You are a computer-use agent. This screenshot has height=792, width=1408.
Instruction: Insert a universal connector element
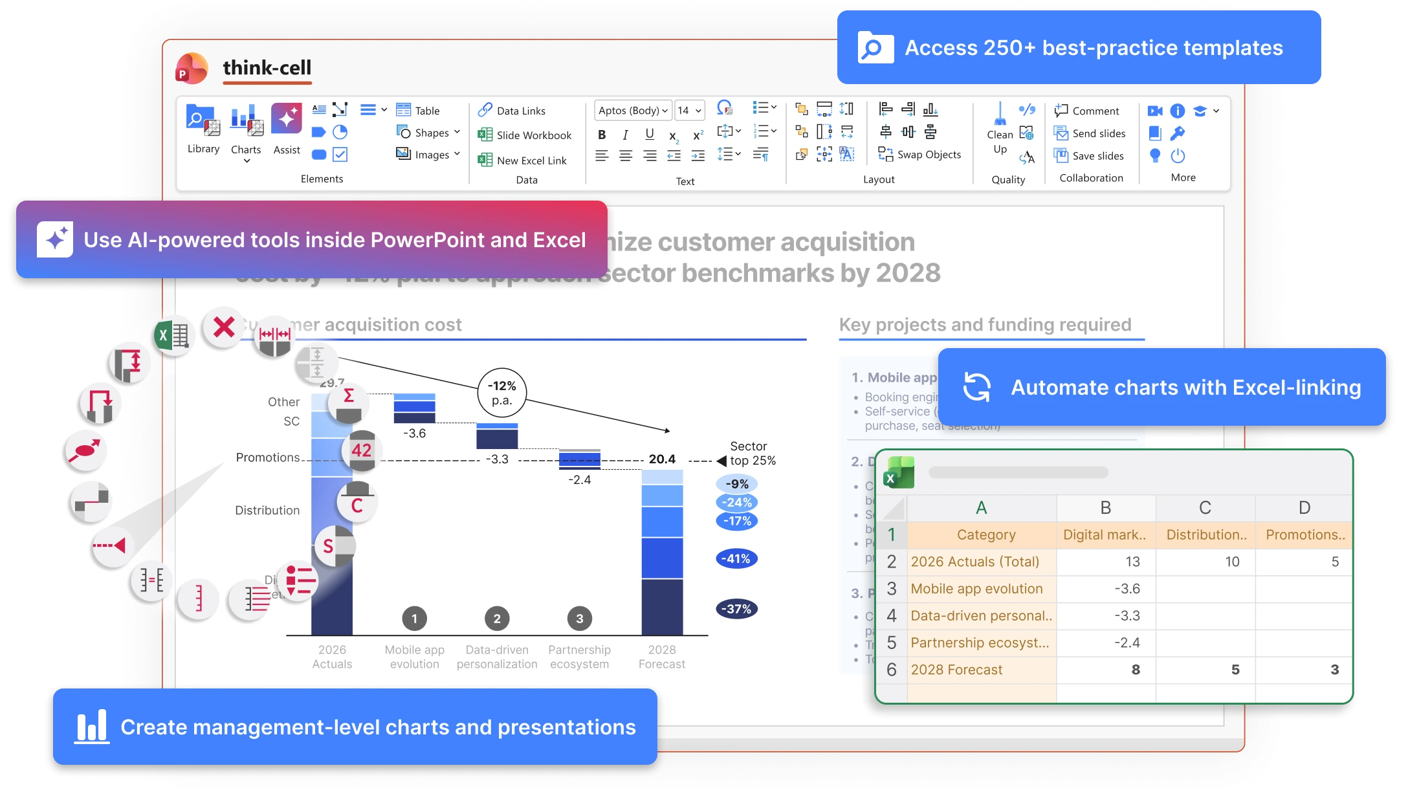pyautogui.click(x=340, y=109)
